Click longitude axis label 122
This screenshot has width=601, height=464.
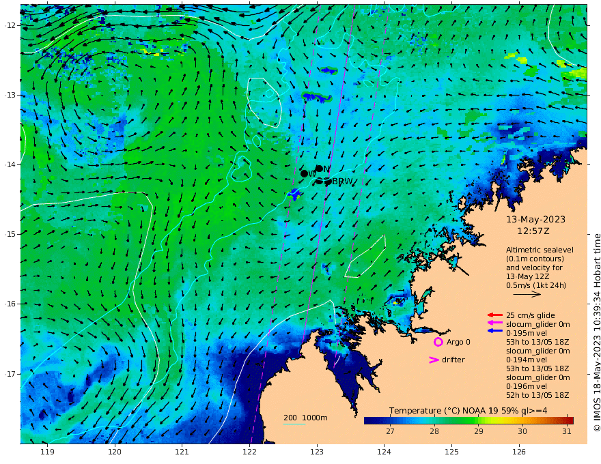(x=249, y=452)
